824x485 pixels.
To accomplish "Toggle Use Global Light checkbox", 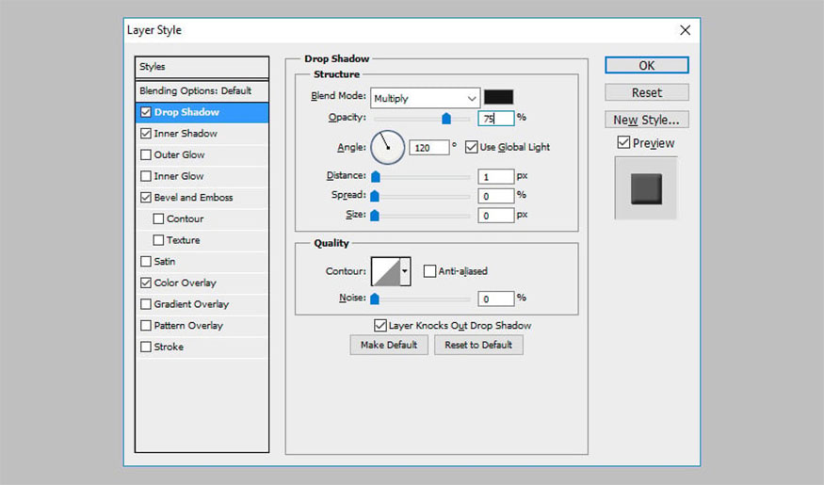I will tap(472, 147).
